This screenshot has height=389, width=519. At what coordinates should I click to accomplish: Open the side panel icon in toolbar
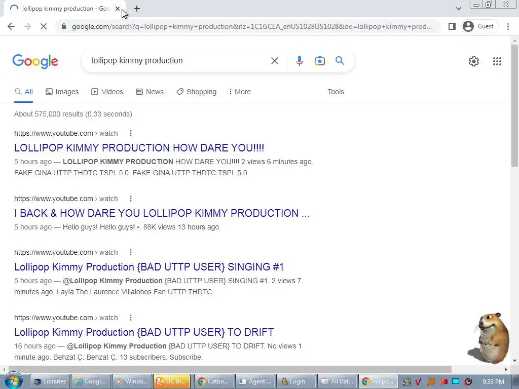452,26
